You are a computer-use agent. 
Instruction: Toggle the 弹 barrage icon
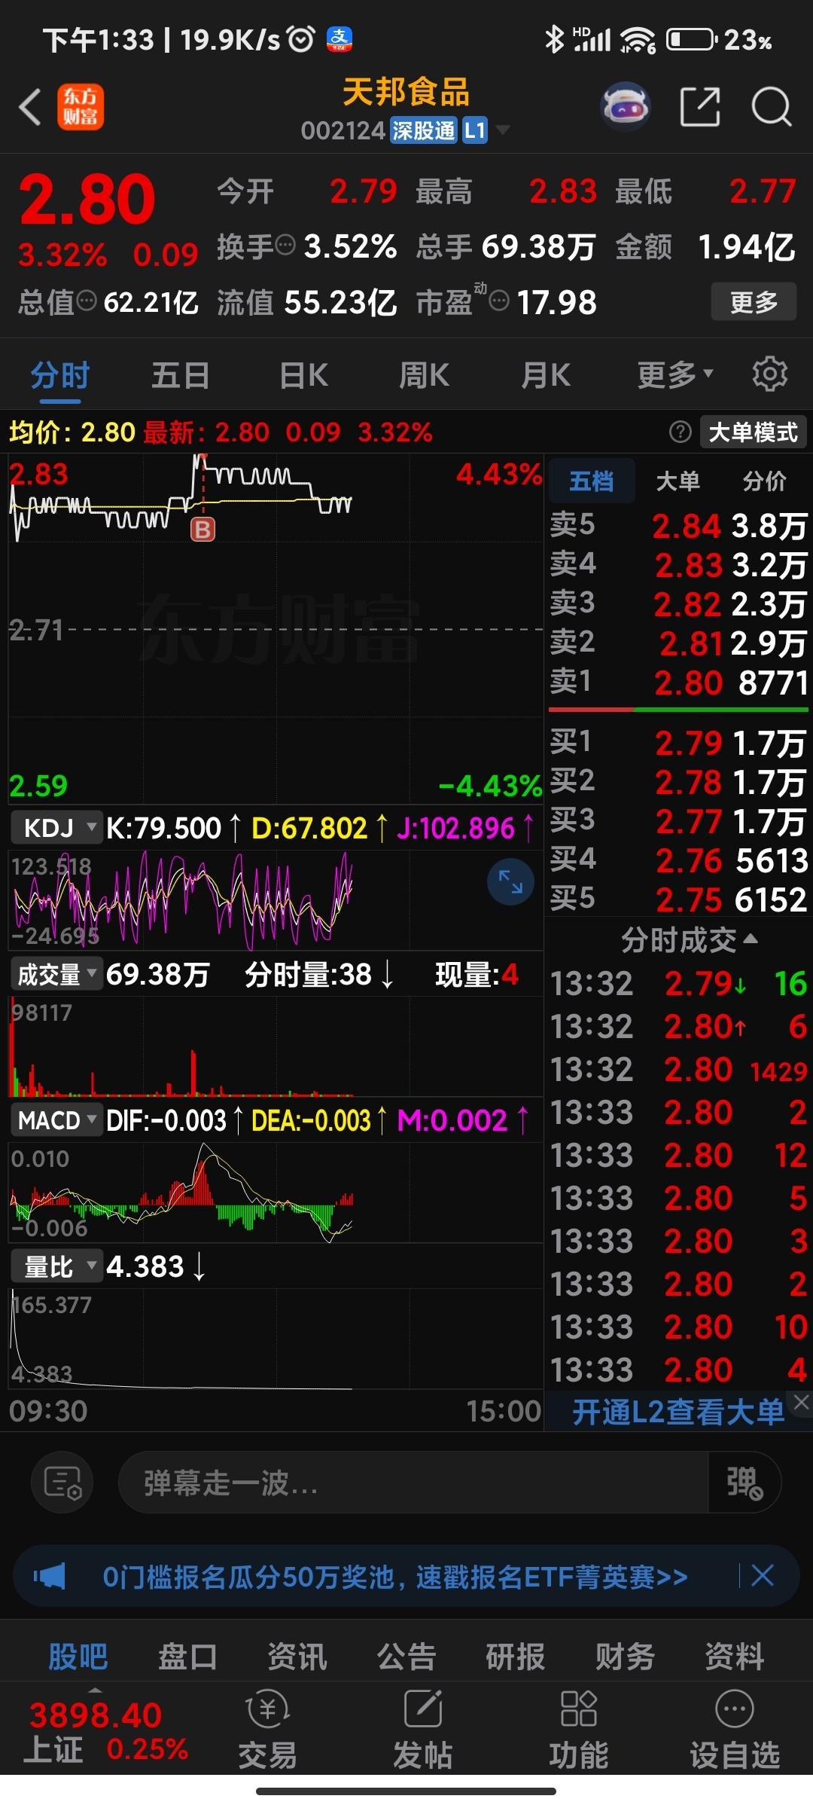coord(744,1483)
